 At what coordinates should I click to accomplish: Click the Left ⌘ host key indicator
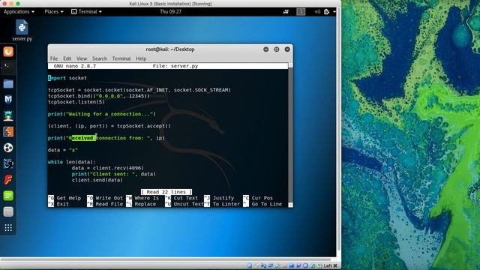(x=330, y=265)
